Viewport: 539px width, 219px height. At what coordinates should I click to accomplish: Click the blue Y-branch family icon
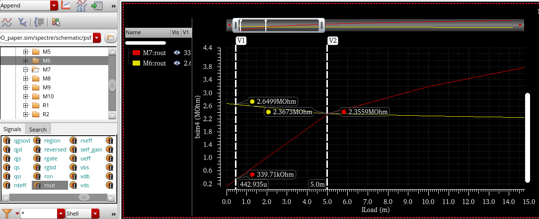(x=22, y=22)
